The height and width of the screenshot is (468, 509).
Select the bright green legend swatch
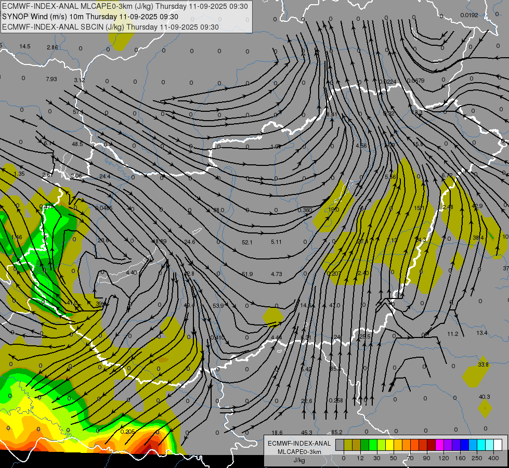(373, 445)
